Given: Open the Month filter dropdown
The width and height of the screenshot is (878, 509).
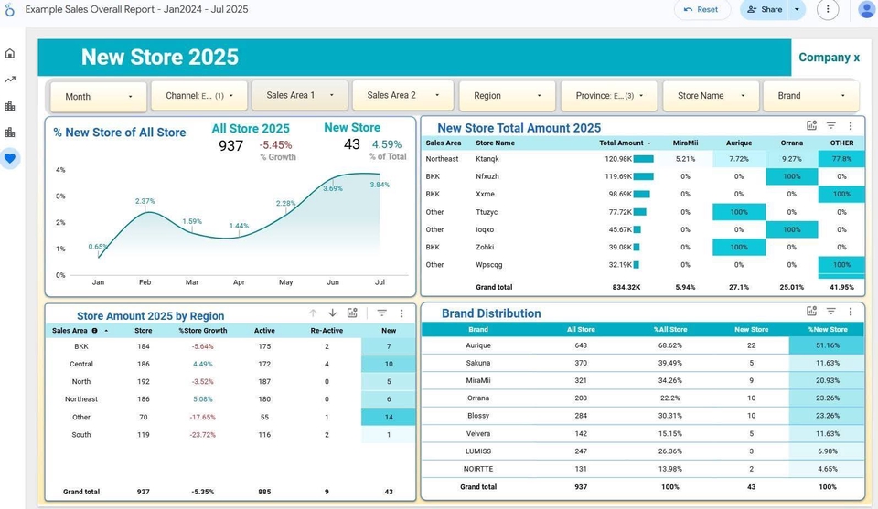Looking at the screenshot, I should (x=99, y=96).
